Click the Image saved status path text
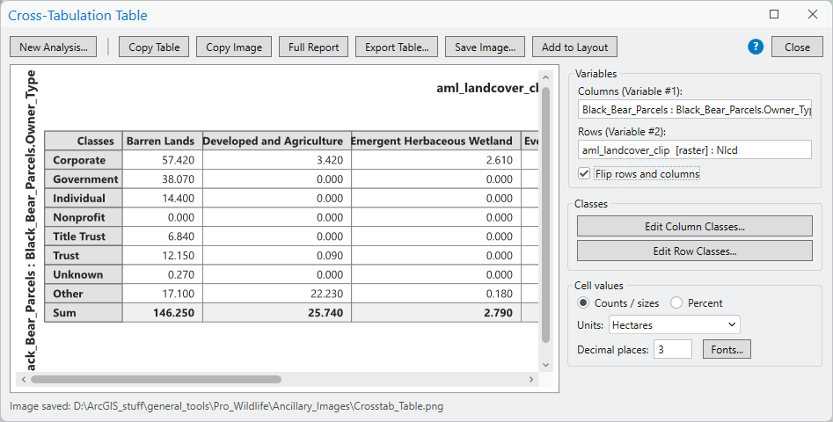 (226, 406)
